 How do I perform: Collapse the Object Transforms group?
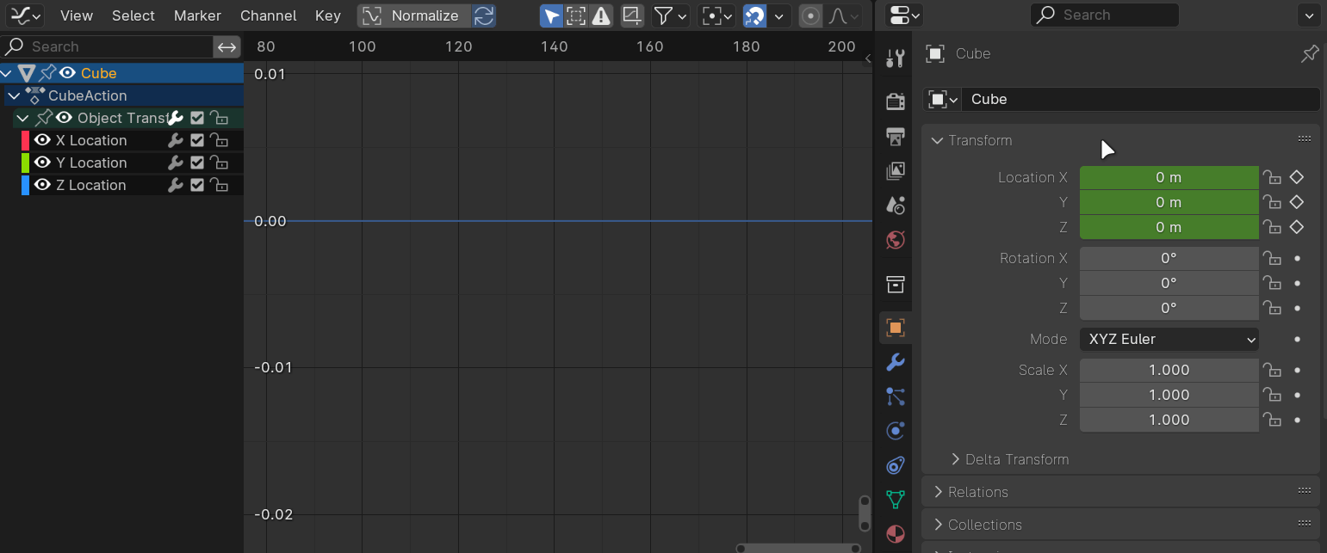point(22,118)
